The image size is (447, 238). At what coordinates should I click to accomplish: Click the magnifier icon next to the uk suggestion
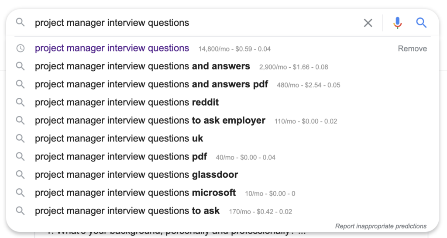coord(20,138)
